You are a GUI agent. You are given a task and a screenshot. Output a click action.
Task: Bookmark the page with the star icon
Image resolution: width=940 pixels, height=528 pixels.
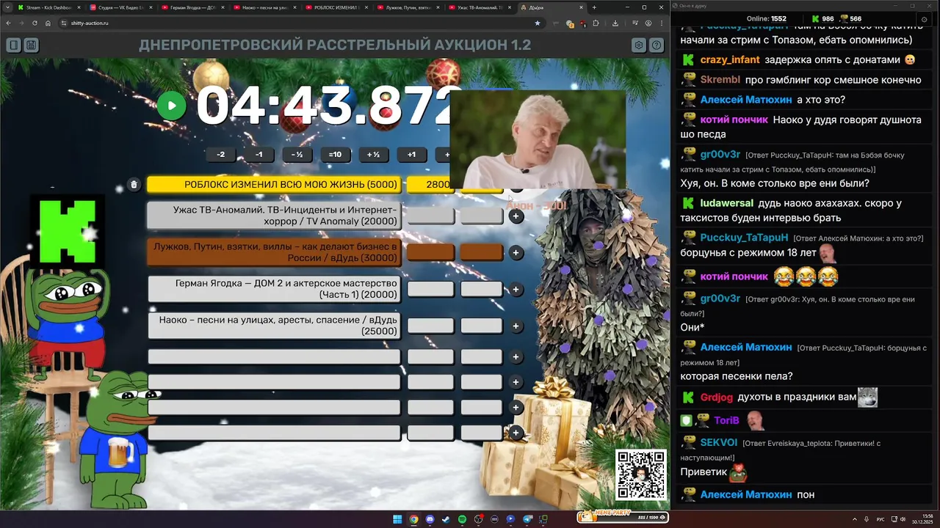tap(538, 23)
